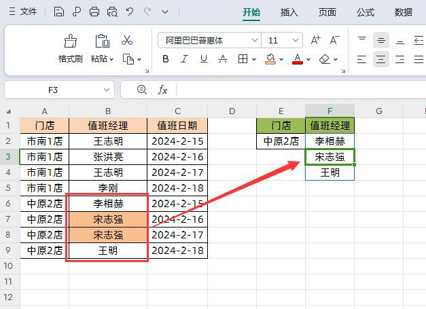Expand the Name Box dropdown arrow
Image resolution: width=426 pixels, height=309 pixels.
107,90
